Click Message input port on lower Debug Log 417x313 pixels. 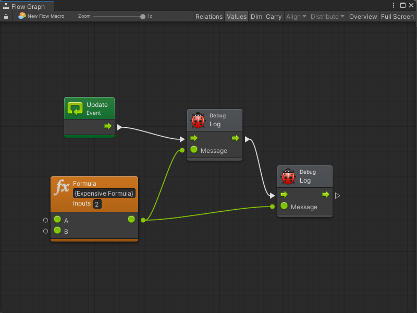284,206
